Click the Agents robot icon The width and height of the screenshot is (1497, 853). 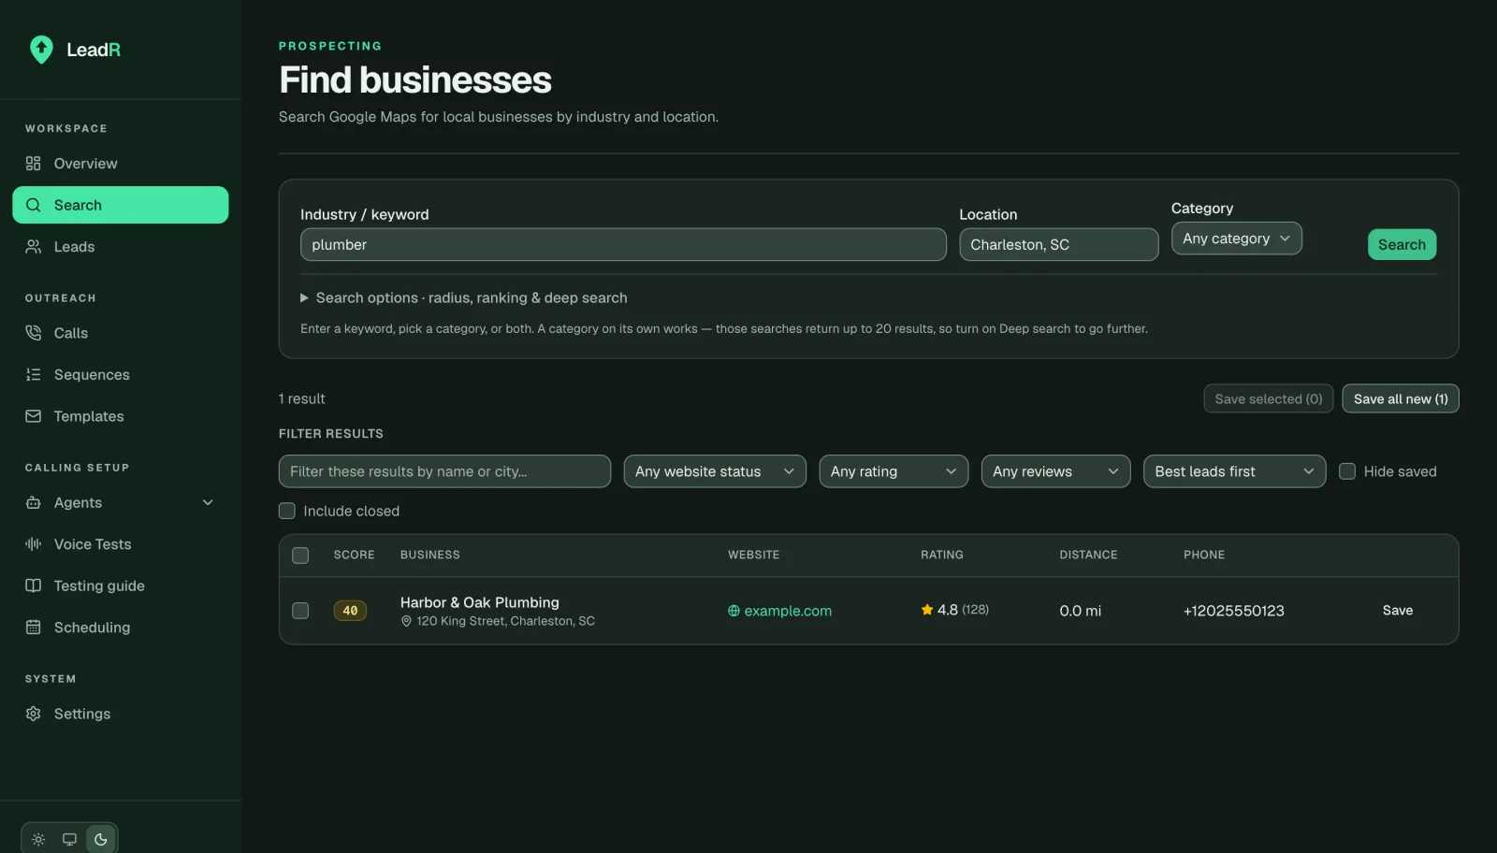coord(34,503)
